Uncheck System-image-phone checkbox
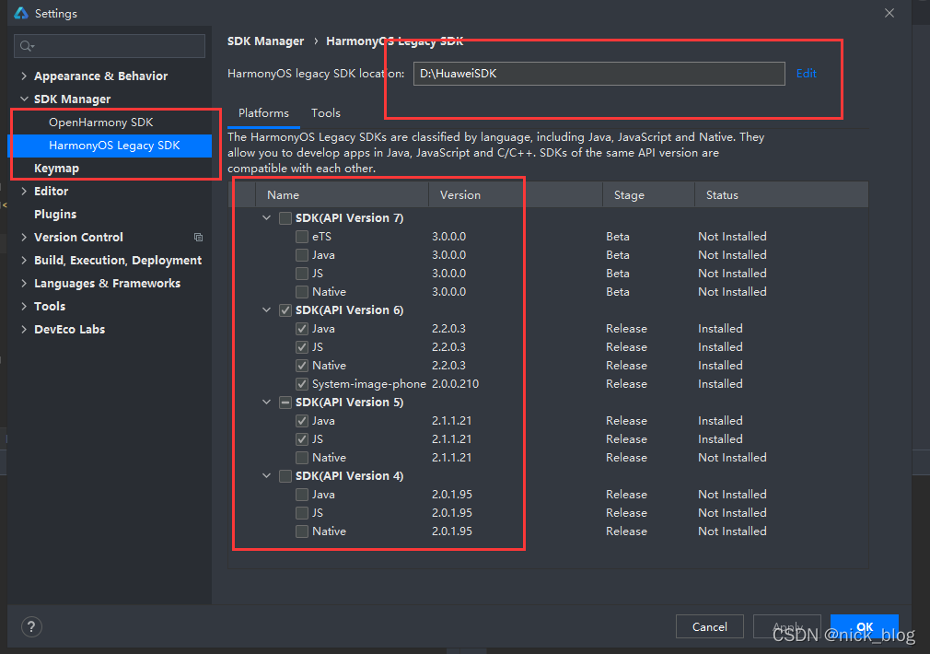 pyautogui.click(x=302, y=384)
